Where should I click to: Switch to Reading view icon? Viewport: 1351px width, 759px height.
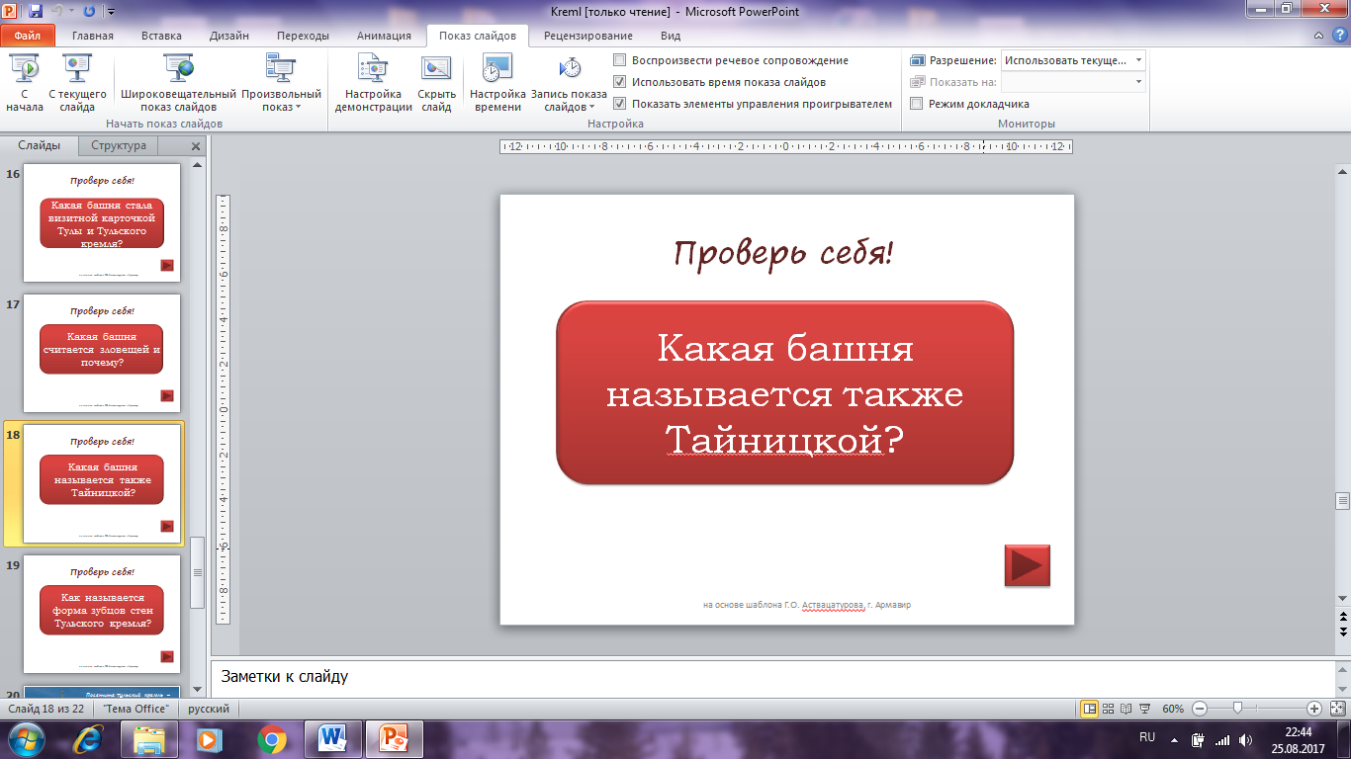tap(1126, 709)
